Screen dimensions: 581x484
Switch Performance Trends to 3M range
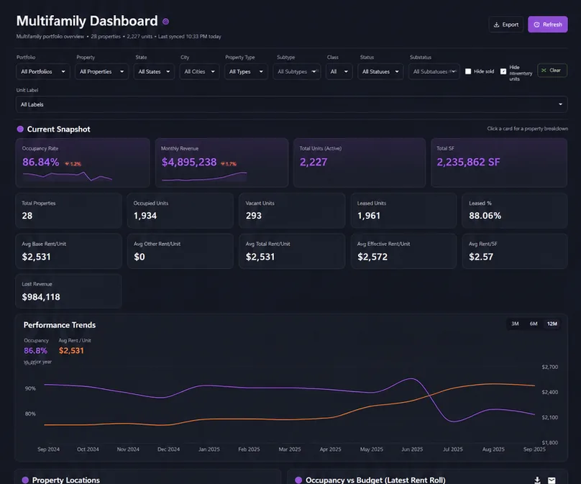pos(515,324)
